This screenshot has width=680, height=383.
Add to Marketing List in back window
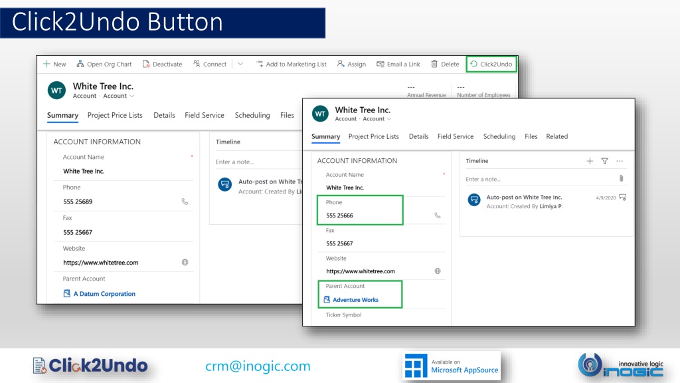292,64
